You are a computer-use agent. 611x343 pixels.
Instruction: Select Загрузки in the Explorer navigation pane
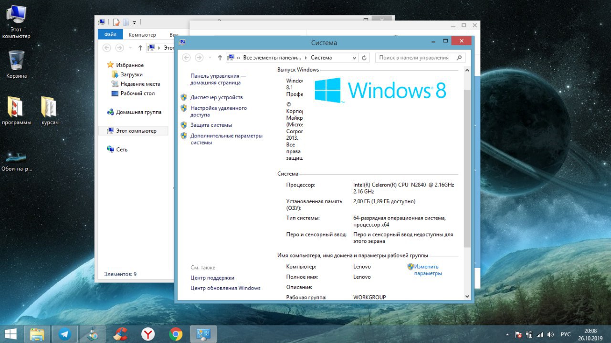(x=131, y=74)
